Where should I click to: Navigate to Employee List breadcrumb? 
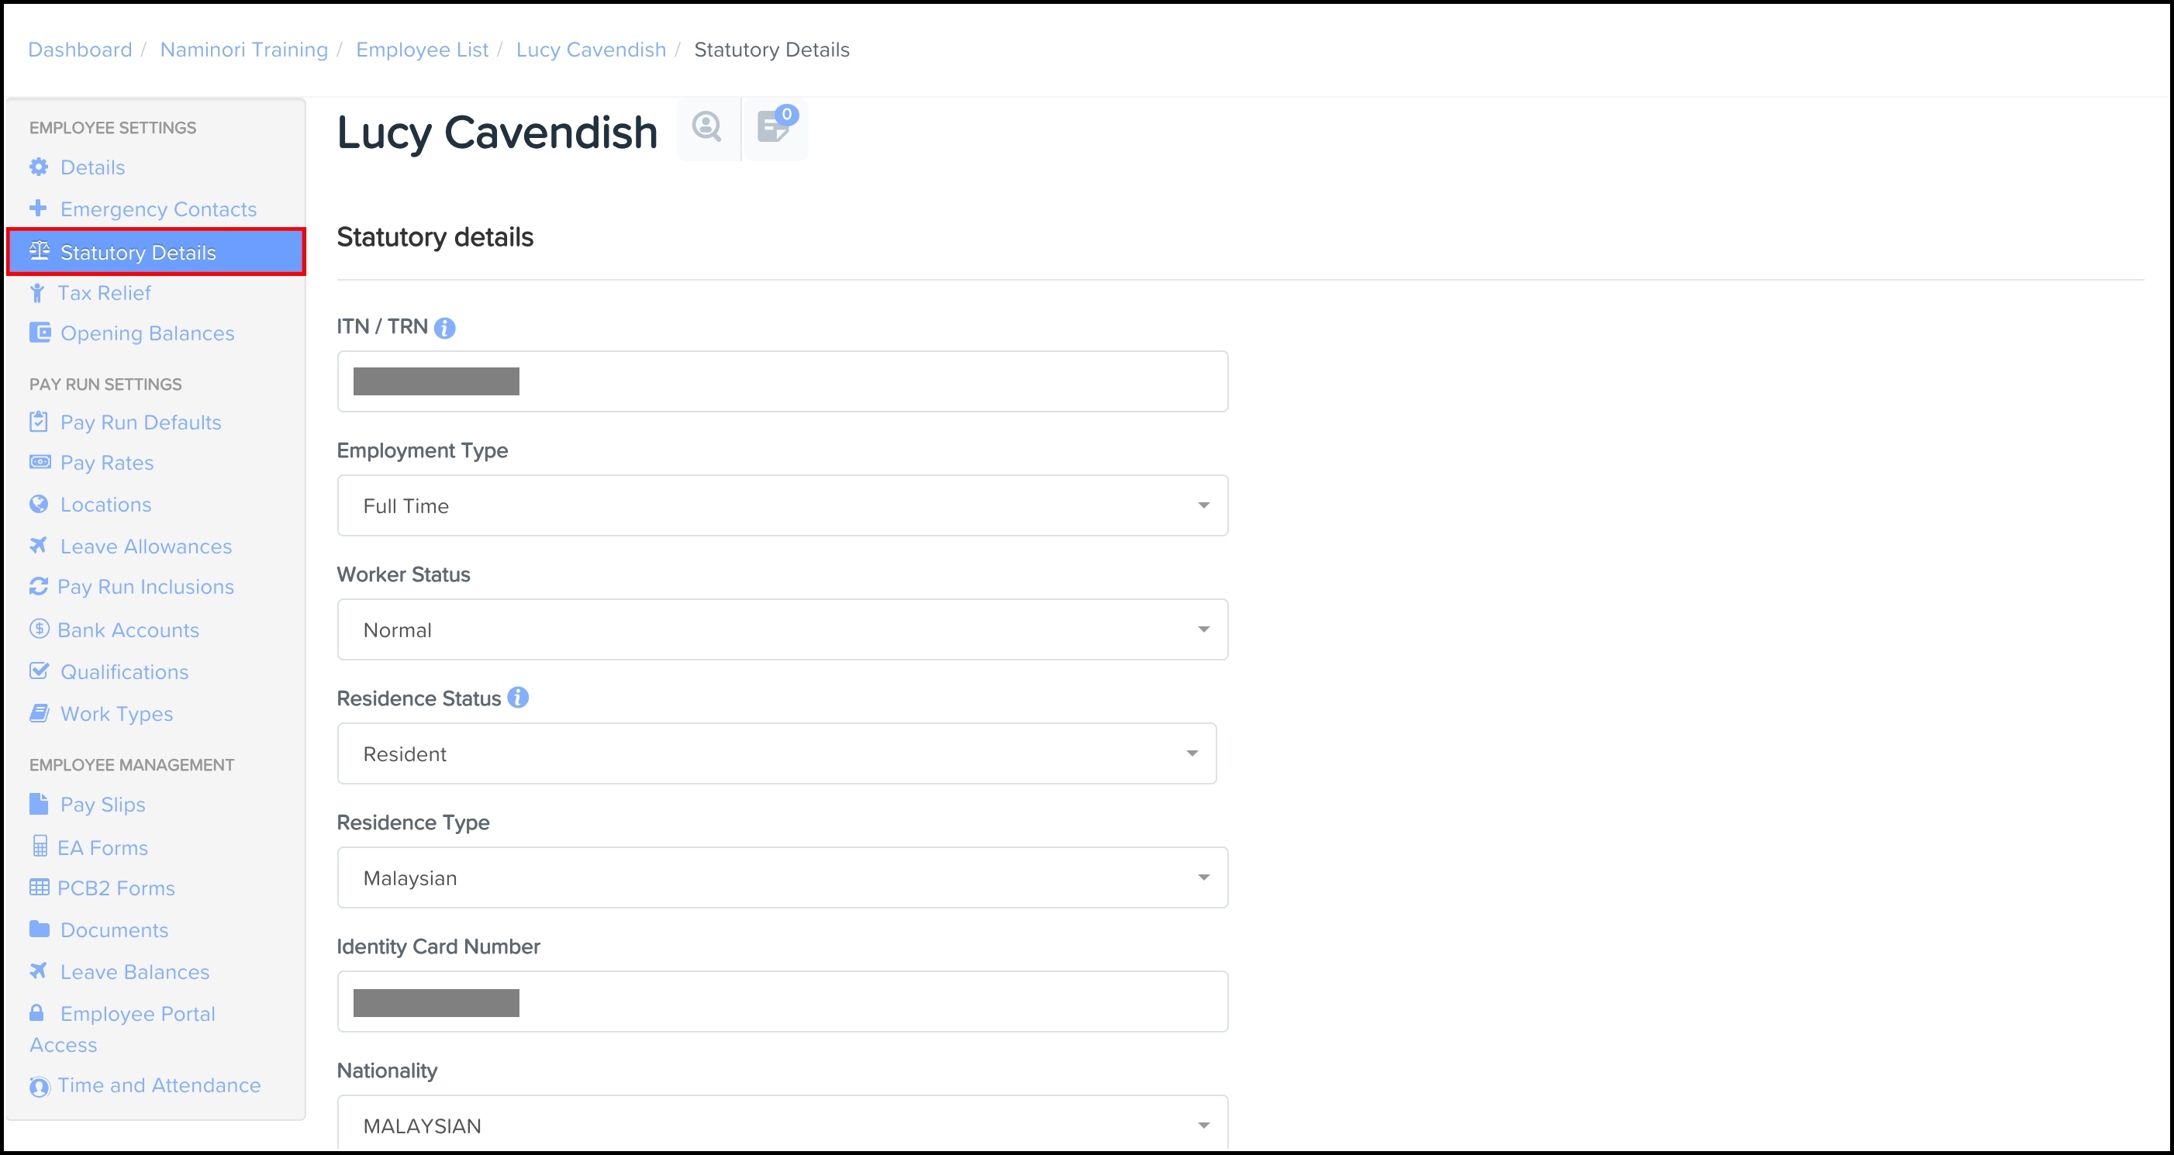point(422,50)
